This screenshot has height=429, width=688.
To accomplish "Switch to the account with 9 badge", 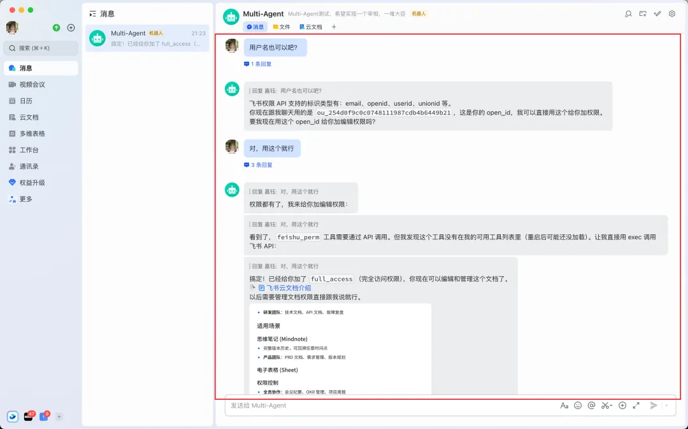I will click(x=44, y=416).
